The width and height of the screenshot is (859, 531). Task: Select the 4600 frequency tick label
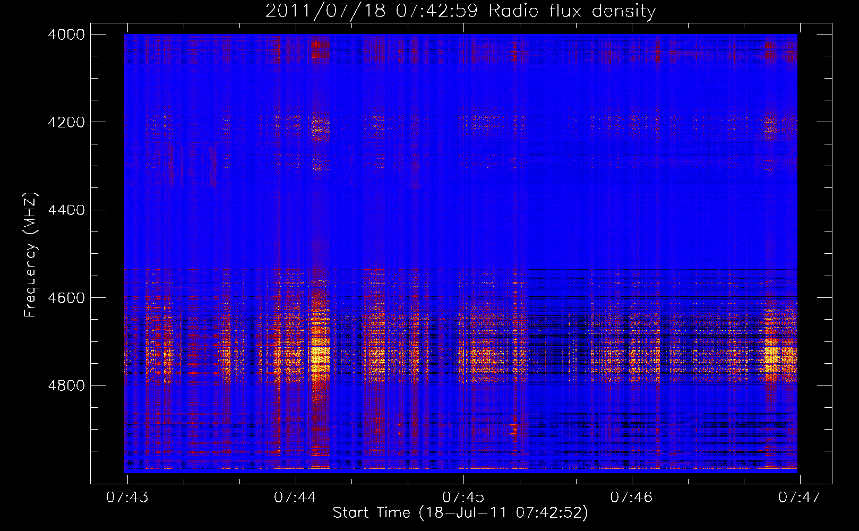(66, 298)
